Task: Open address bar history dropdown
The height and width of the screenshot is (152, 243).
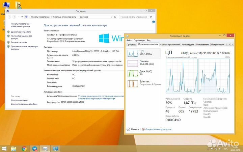Action: [x=111, y=17]
